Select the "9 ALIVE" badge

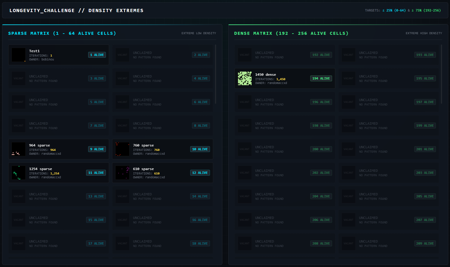97,149
